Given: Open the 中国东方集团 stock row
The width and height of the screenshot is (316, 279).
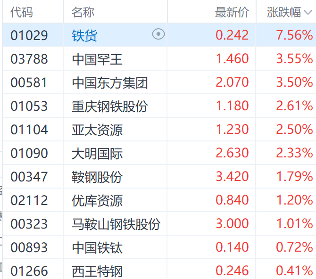Looking at the screenshot, I should point(110,83).
